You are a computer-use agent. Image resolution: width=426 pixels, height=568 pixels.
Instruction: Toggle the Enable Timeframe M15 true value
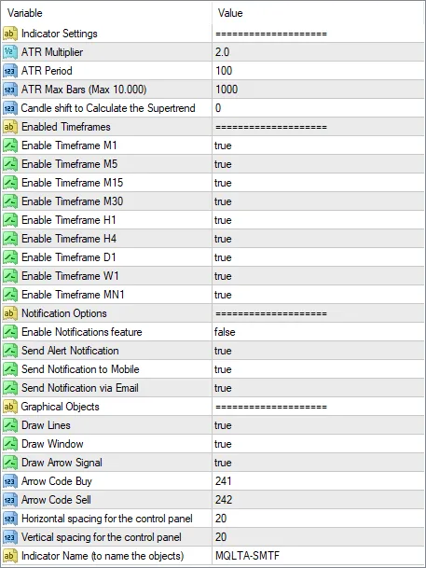(223, 183)
